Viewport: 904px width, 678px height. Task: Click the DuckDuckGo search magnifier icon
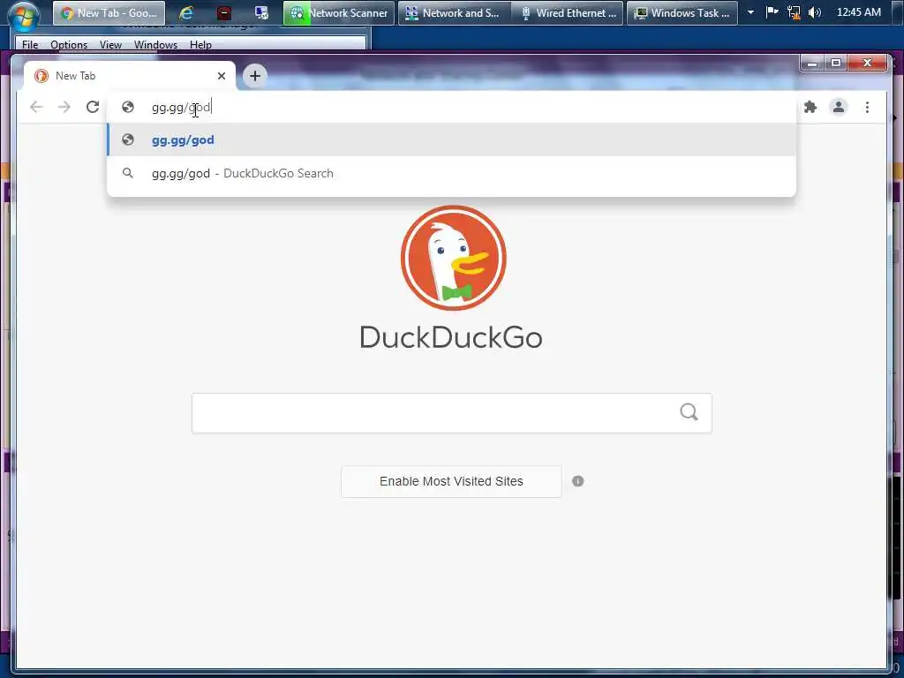coord(689,412)
